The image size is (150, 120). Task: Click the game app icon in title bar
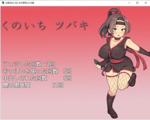pos(3,3)
